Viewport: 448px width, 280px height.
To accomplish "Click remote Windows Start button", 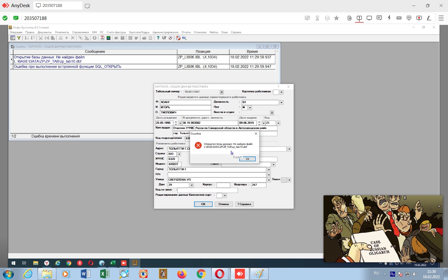I will (13, 263).
